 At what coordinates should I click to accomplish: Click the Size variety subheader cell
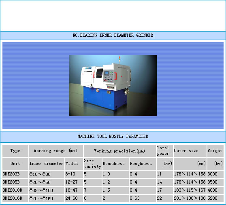93,164
